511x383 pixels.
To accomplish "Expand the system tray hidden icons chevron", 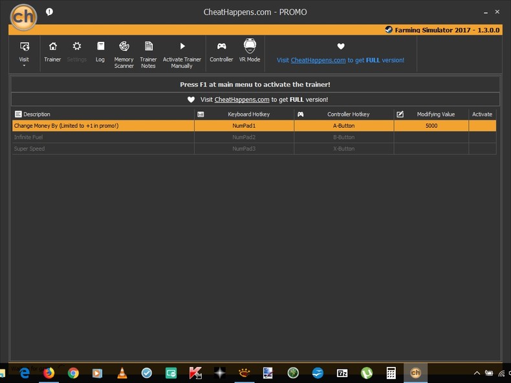I will [x=477, y=373].
